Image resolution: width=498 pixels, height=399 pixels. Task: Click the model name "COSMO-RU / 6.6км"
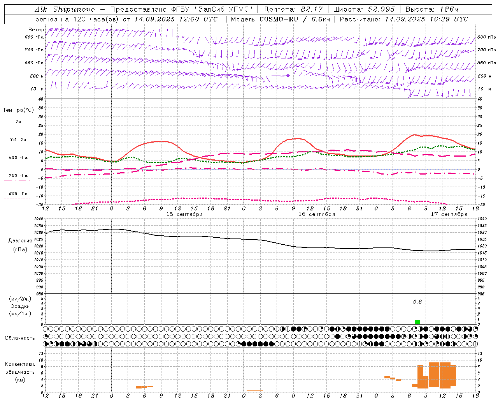pyautogui.click(x=295, y=19)
